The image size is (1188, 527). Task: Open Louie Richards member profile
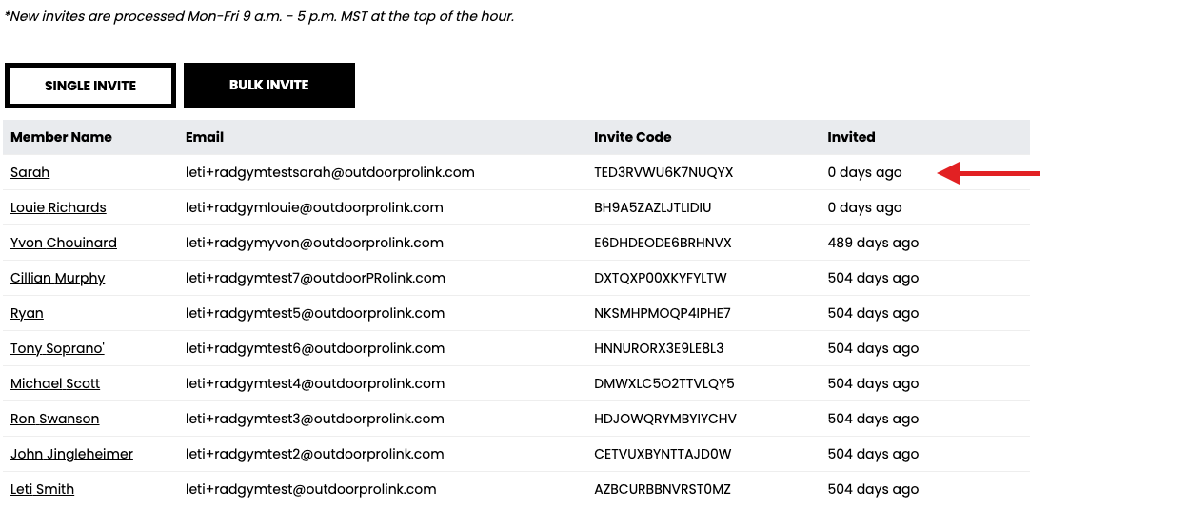coord(58,207)
